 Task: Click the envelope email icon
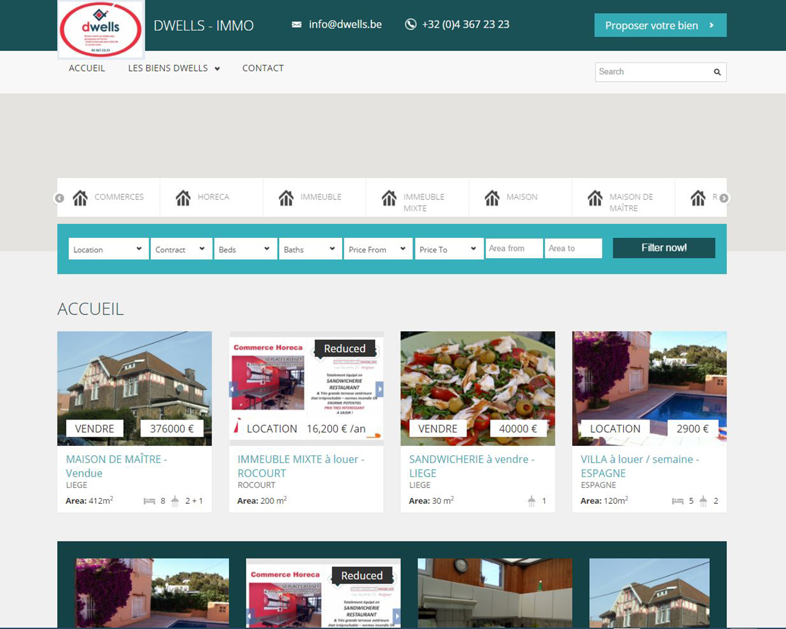[297, 25]
